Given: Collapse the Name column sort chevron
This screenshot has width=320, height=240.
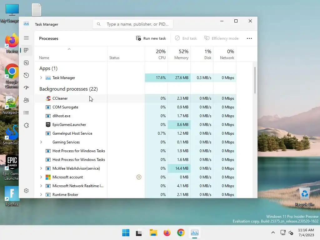Looking at the screenshot, I should pos(69,49).
